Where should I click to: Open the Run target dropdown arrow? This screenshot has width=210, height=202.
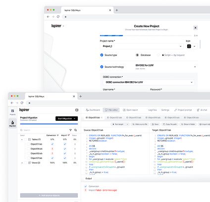(x=127, y=124)
